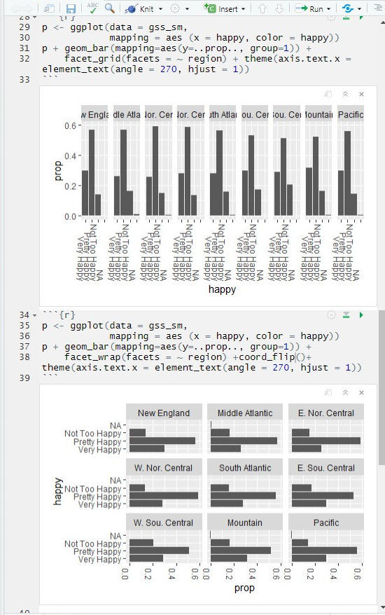Open the Insert chunk dropdown arrow

[x=243, y=8]
